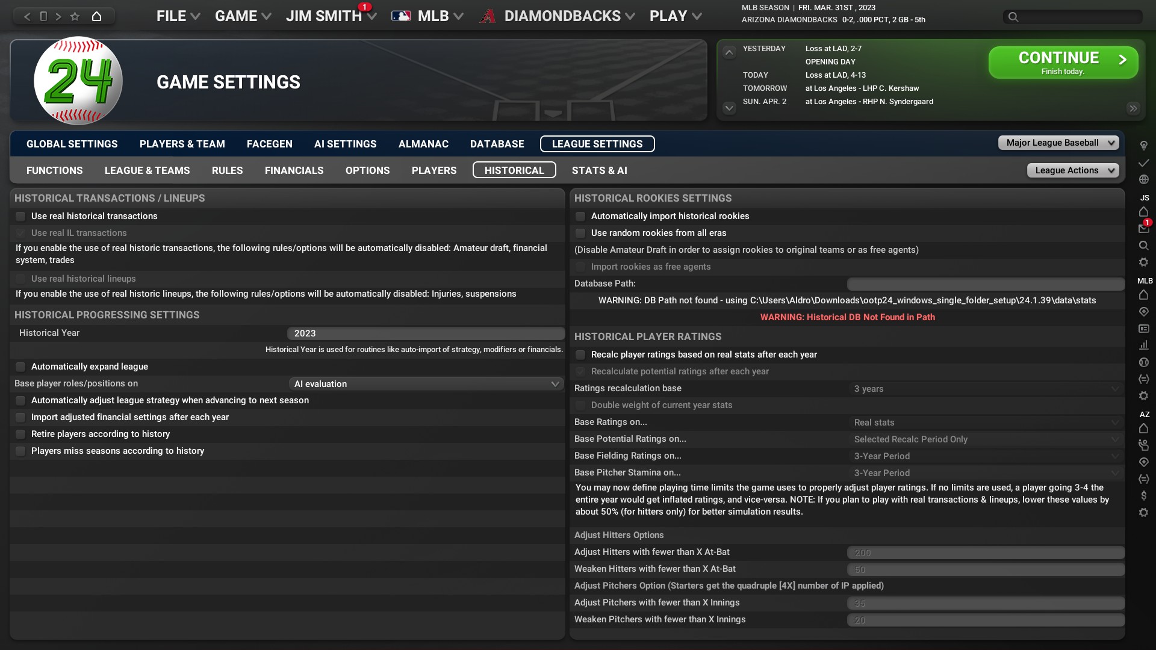This screenshot has width=1156, height=650.
Task: Open the GAME menu
Action: [243, 16]
